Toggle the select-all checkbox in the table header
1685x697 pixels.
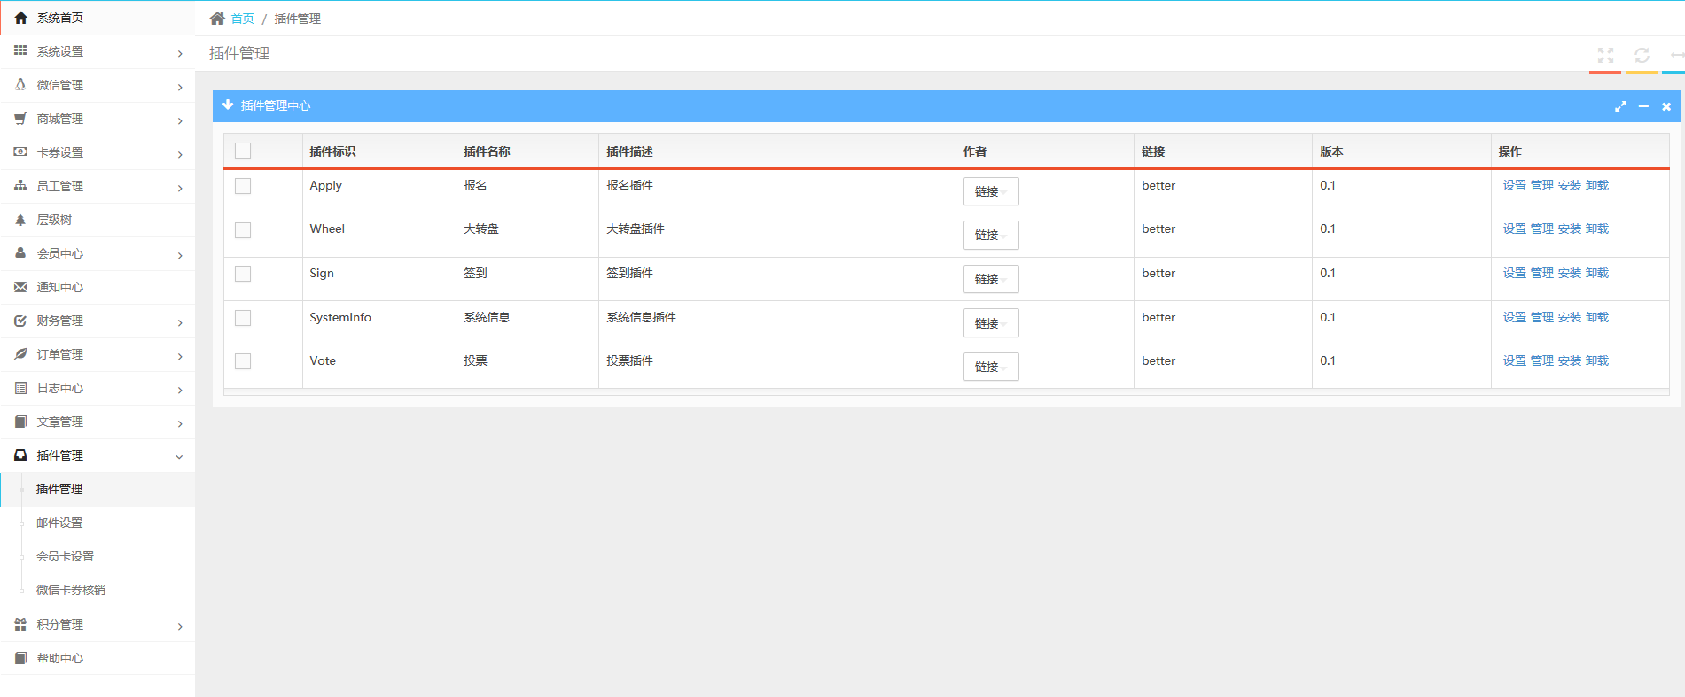[243, 151]
